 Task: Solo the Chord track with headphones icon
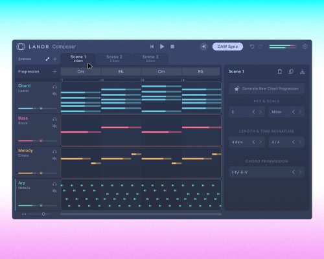[54, 87]
